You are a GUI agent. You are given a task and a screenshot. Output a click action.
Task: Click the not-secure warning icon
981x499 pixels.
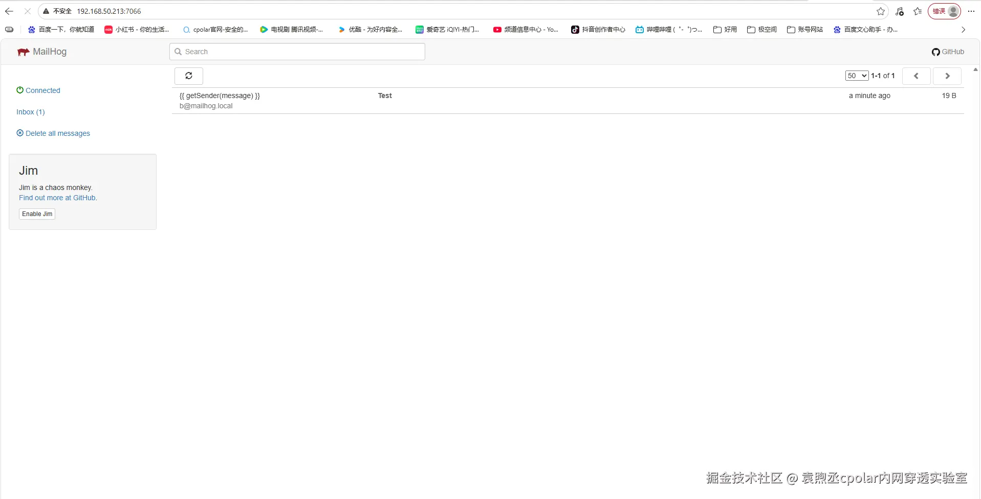coord(46,11)
